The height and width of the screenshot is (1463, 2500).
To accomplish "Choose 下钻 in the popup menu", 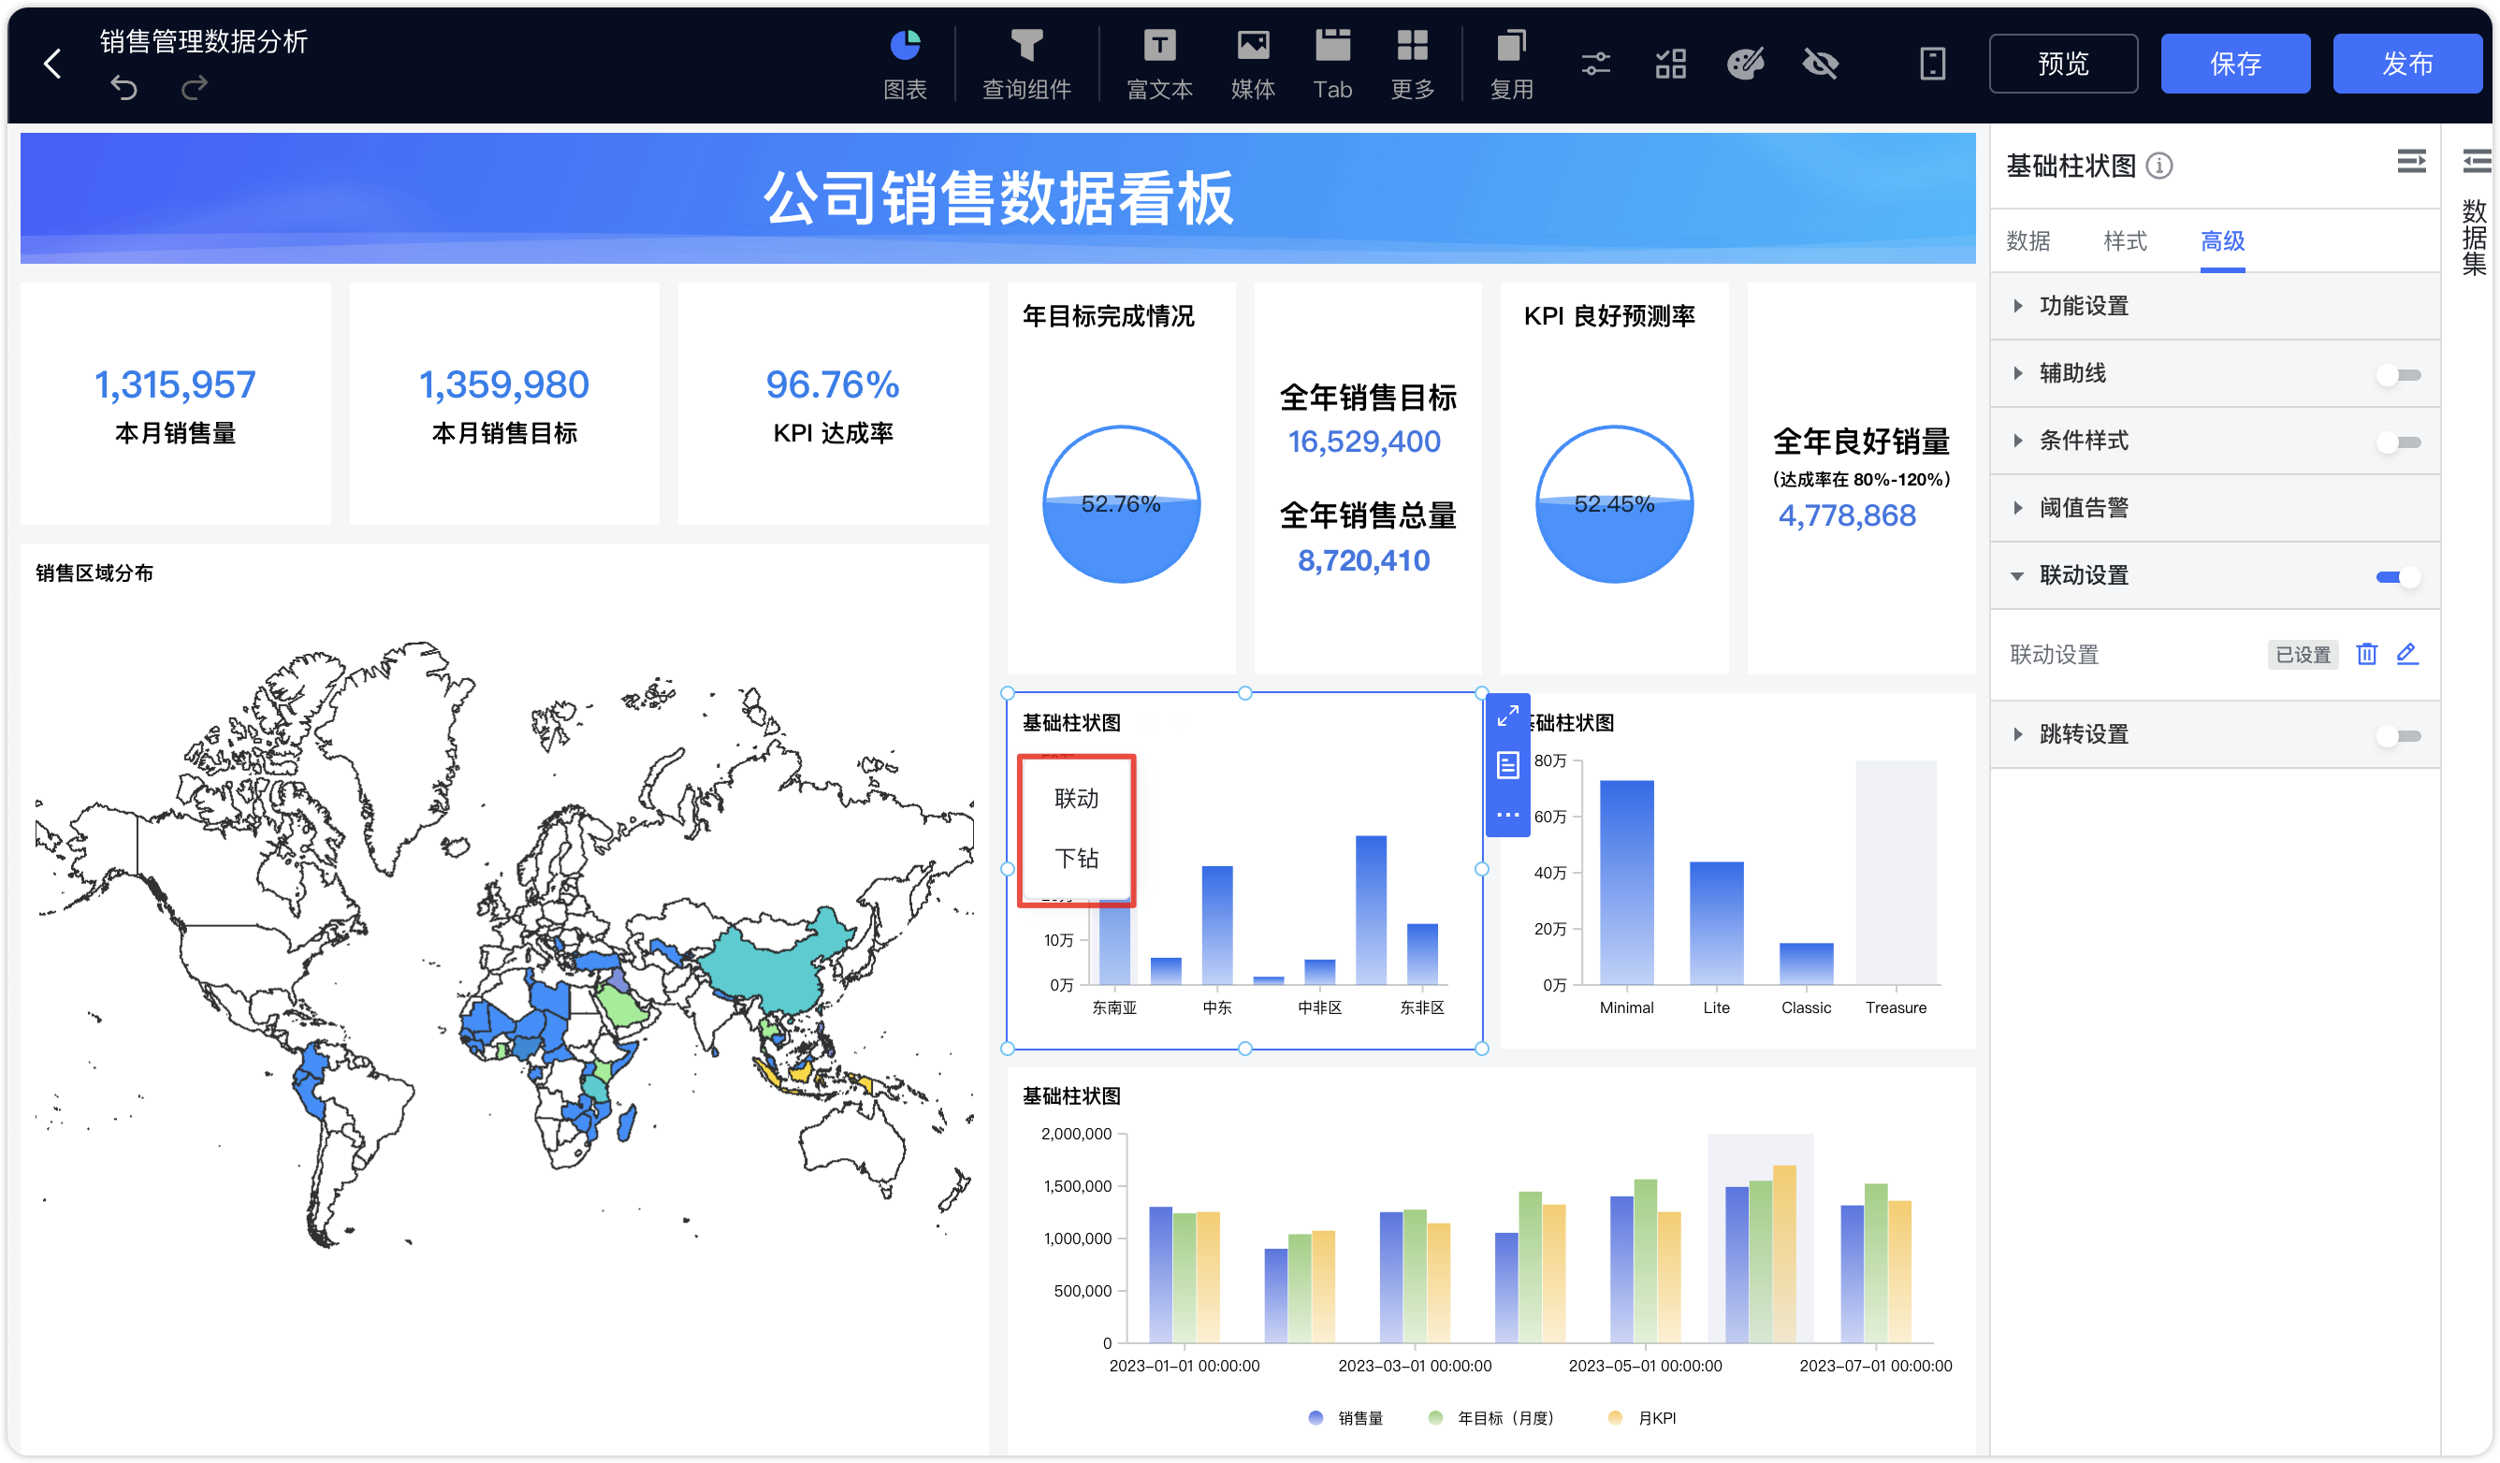I will point(1076,858).
